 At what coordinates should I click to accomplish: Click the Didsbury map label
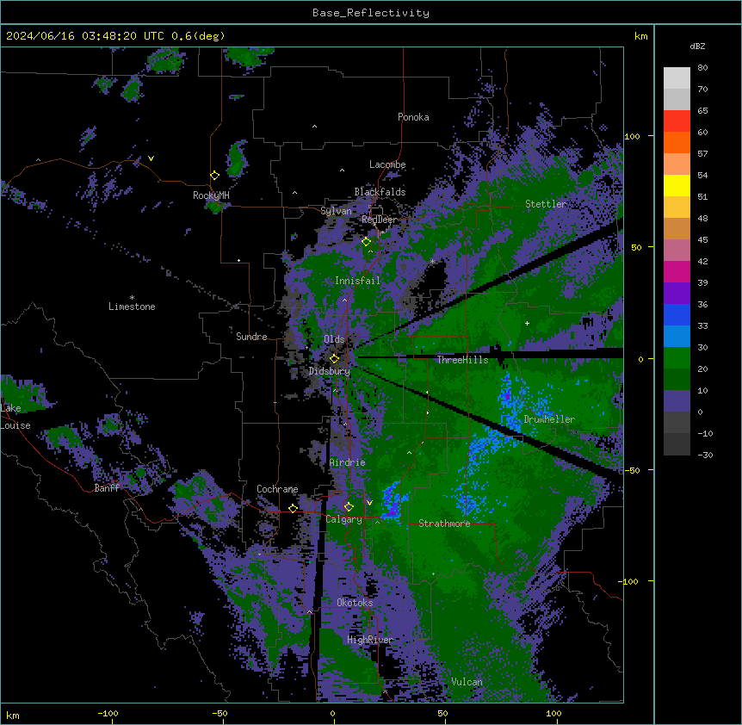coord(330,371)
